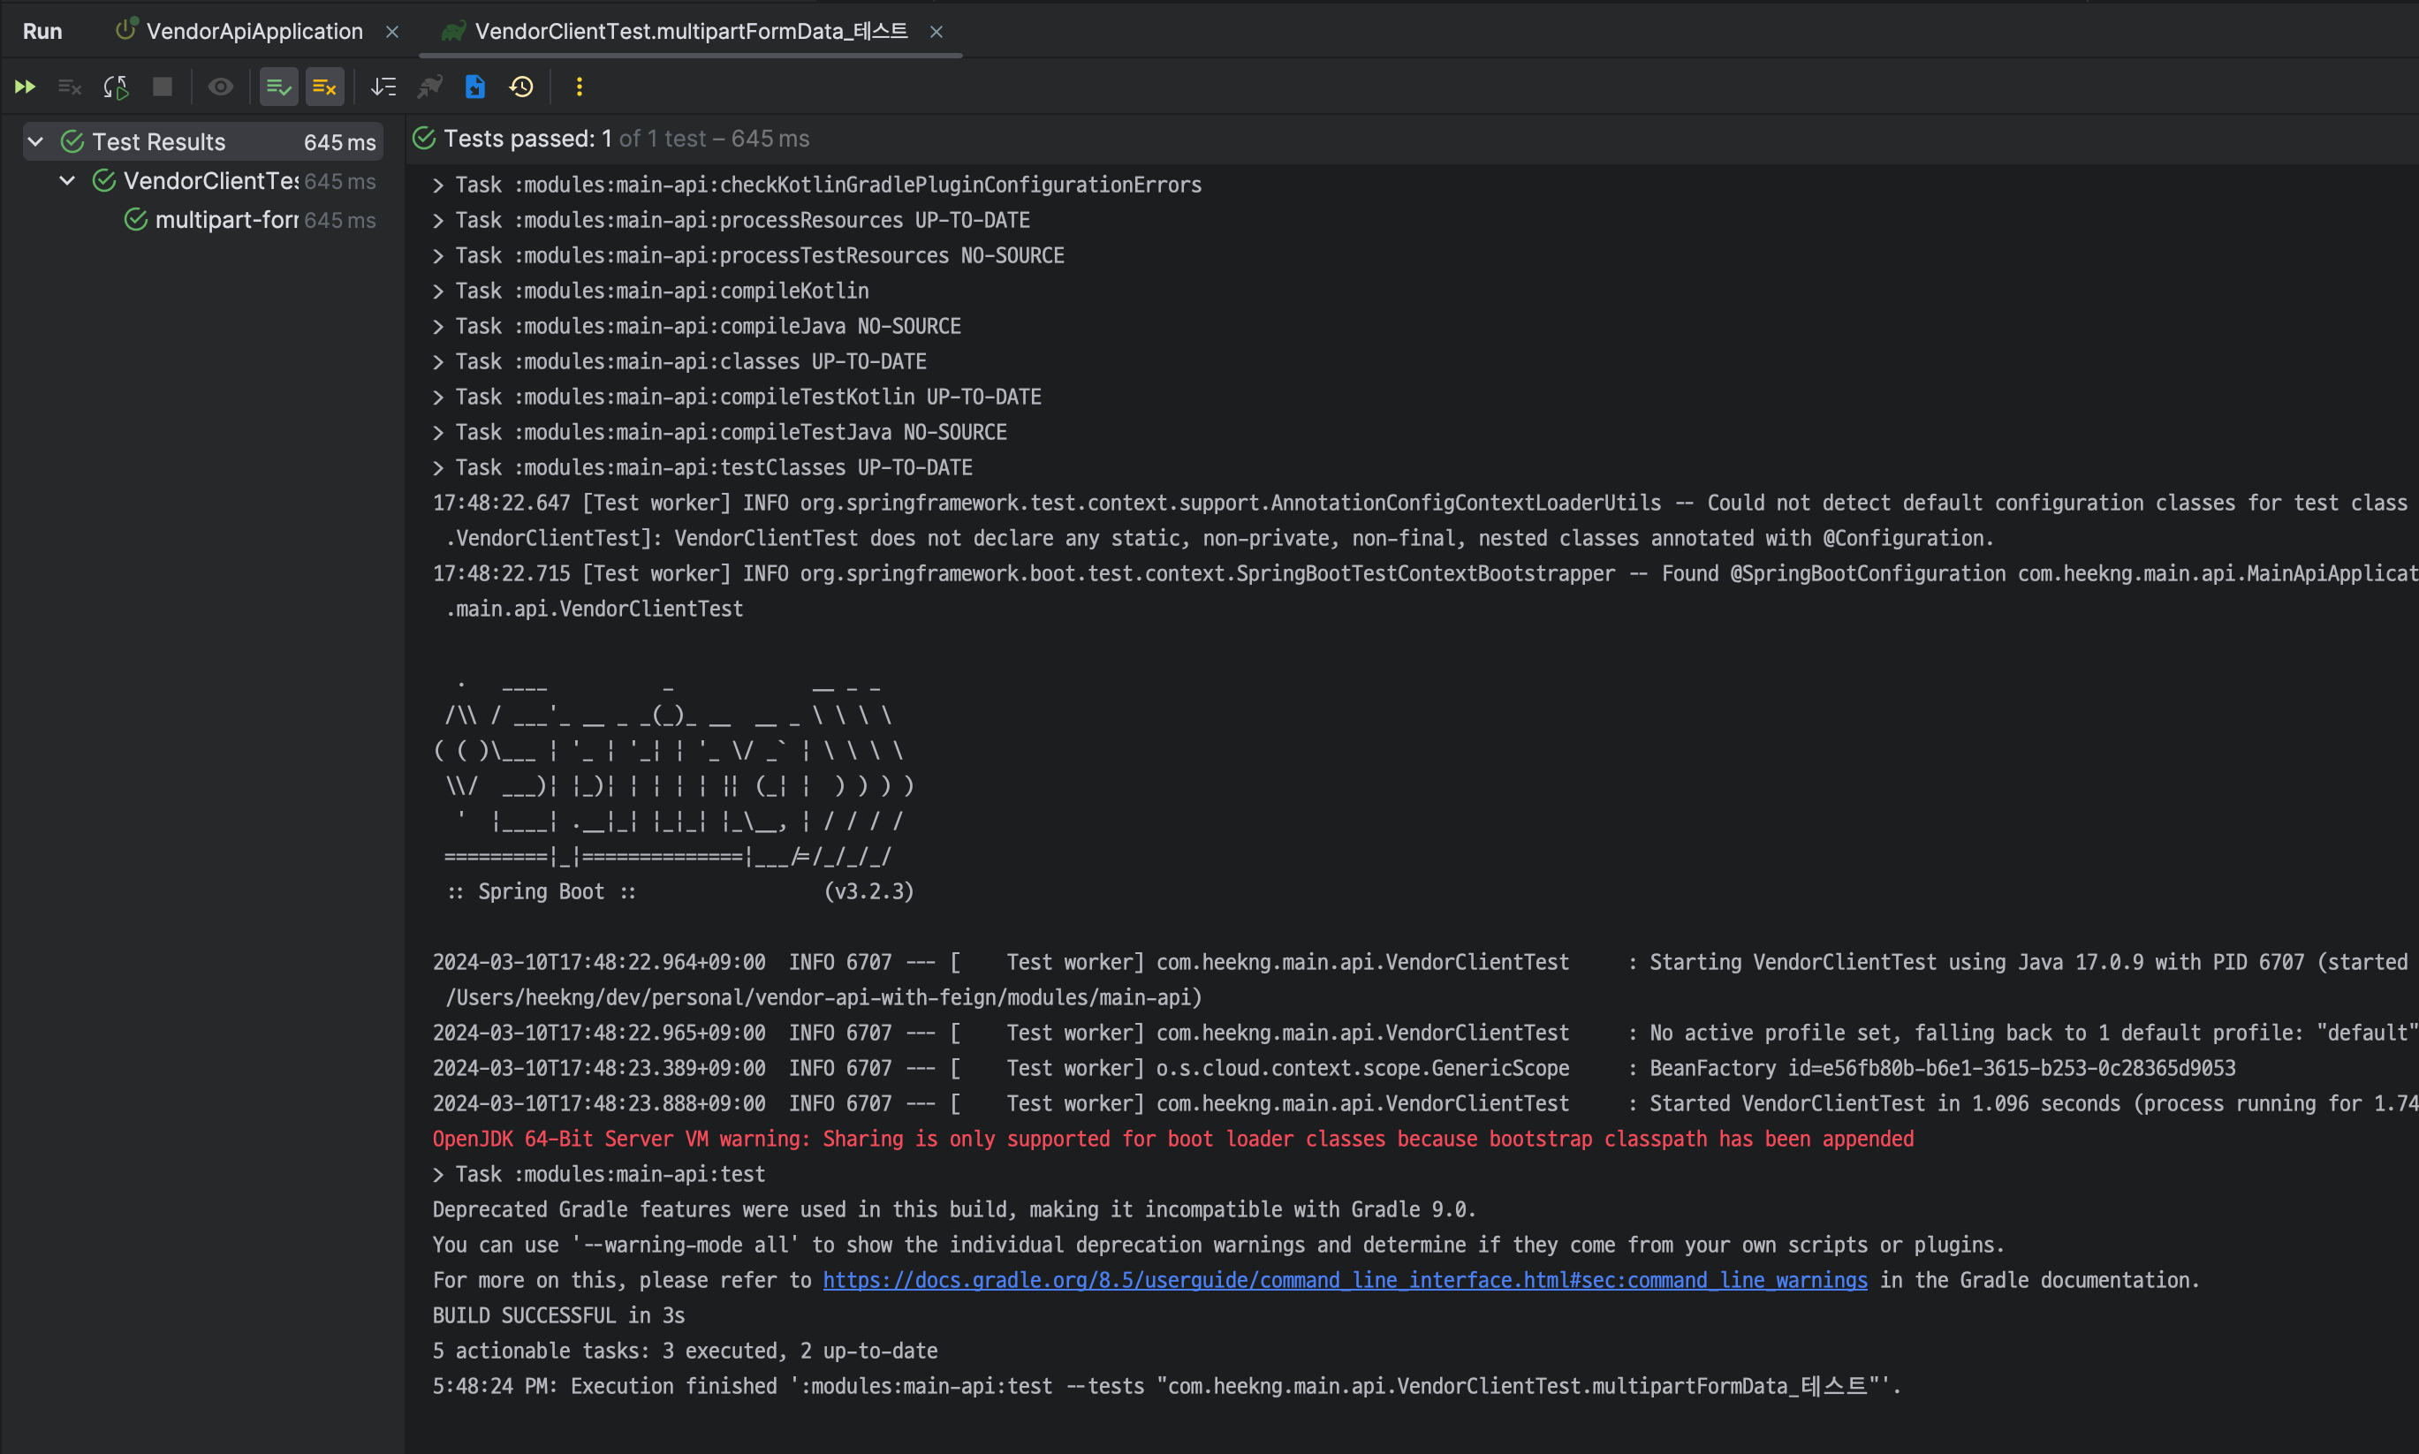
Task: Open test history clock icon
Action: pyautogui.click(x=521, y=87)
